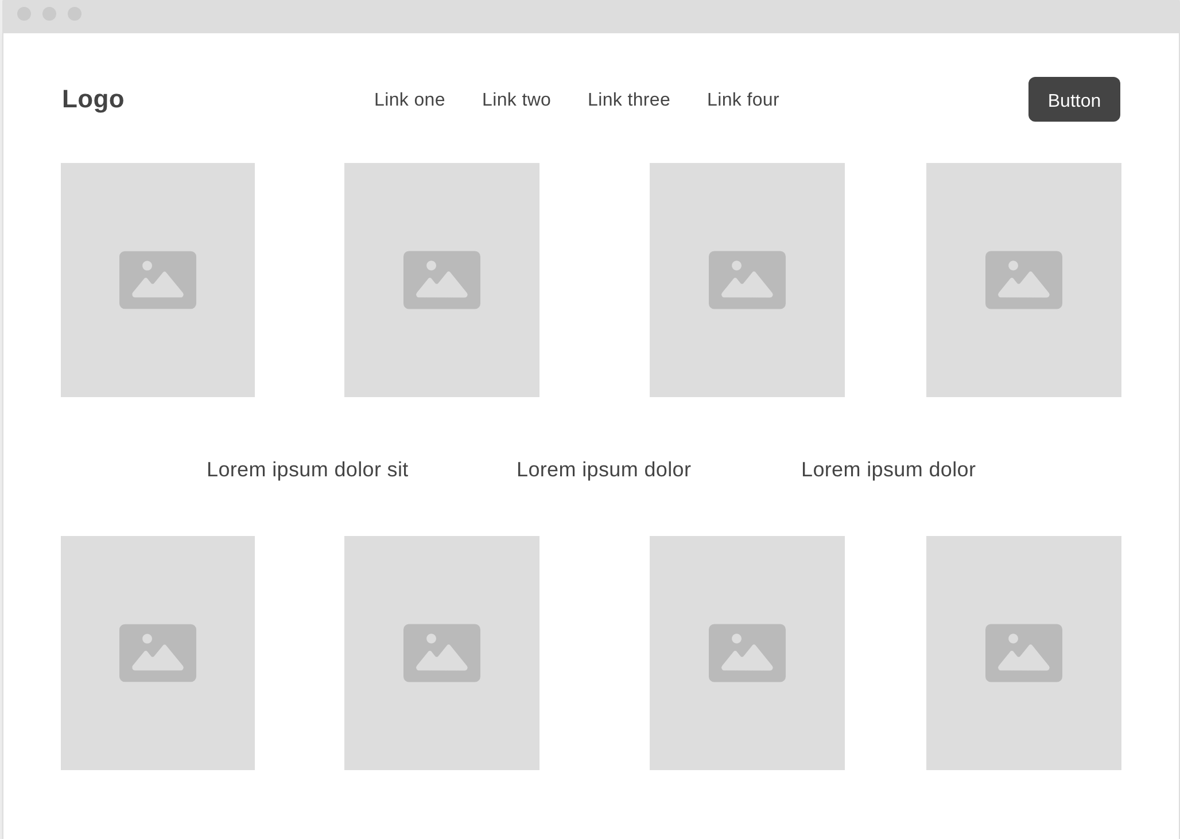Click the dark Button in header
Image resolution: width=1180 pixels, height=839 pixels.
[1074, 99]
